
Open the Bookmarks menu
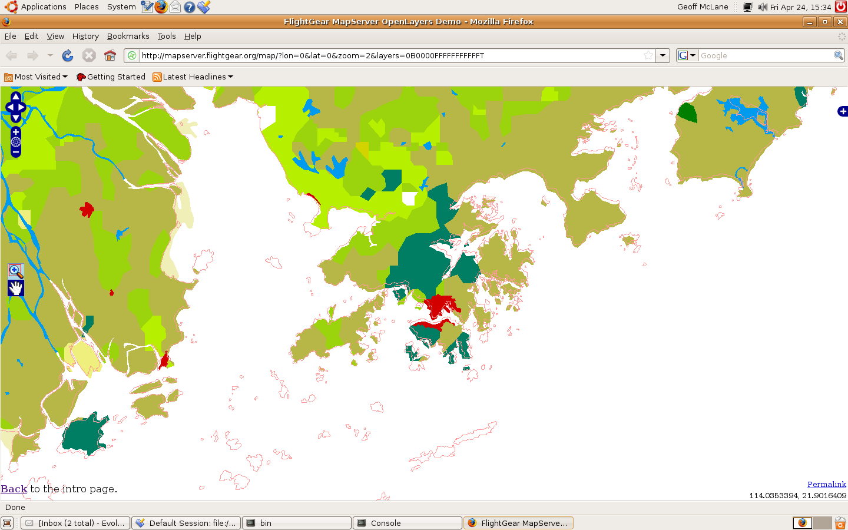click(128, 36)
